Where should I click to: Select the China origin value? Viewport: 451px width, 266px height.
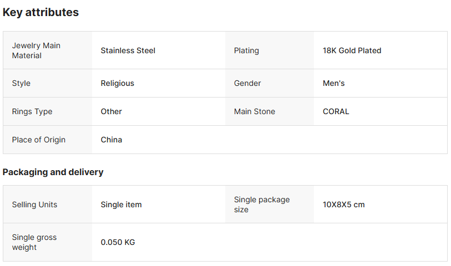[111, 140]
